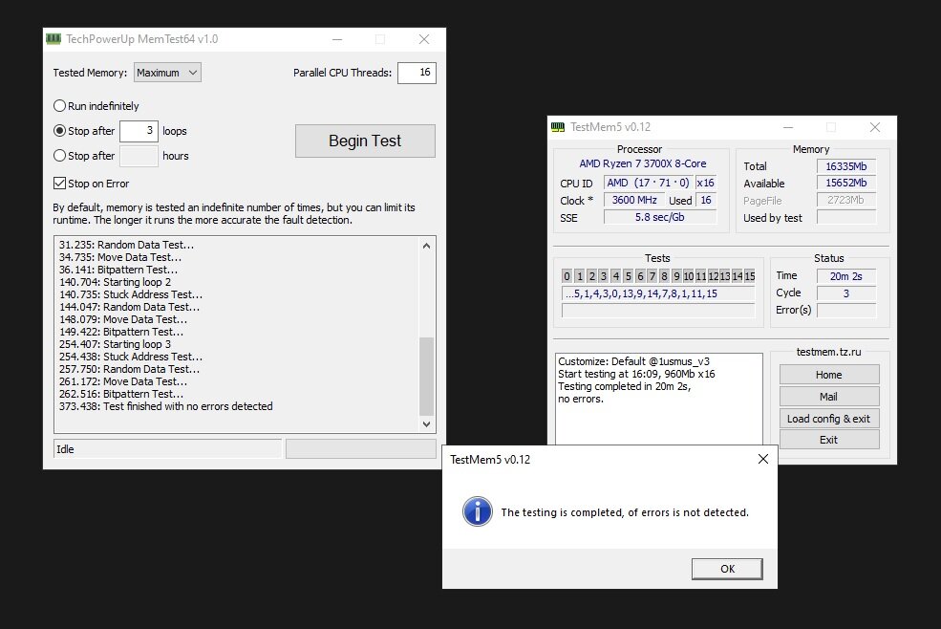
Task: Minimize the TestMem5 window
Action: coord(788,127)
